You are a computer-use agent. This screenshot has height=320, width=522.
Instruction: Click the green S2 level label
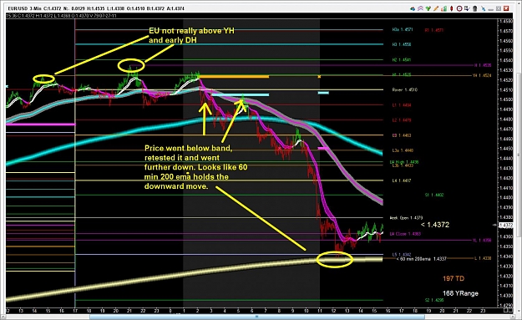(434, 300)
